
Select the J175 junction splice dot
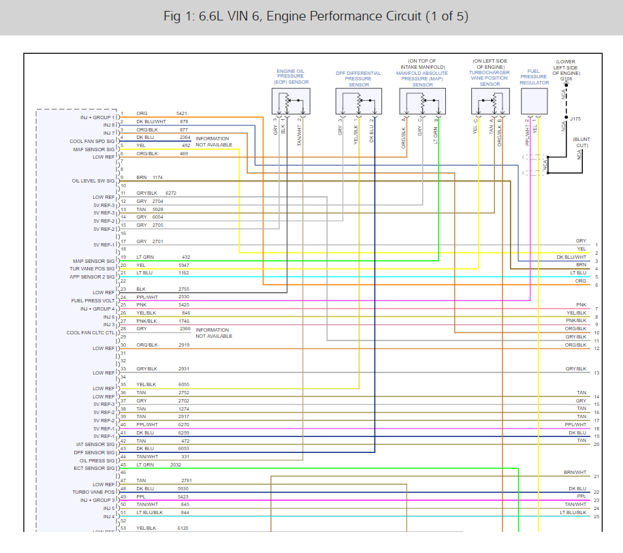(566, 118)
